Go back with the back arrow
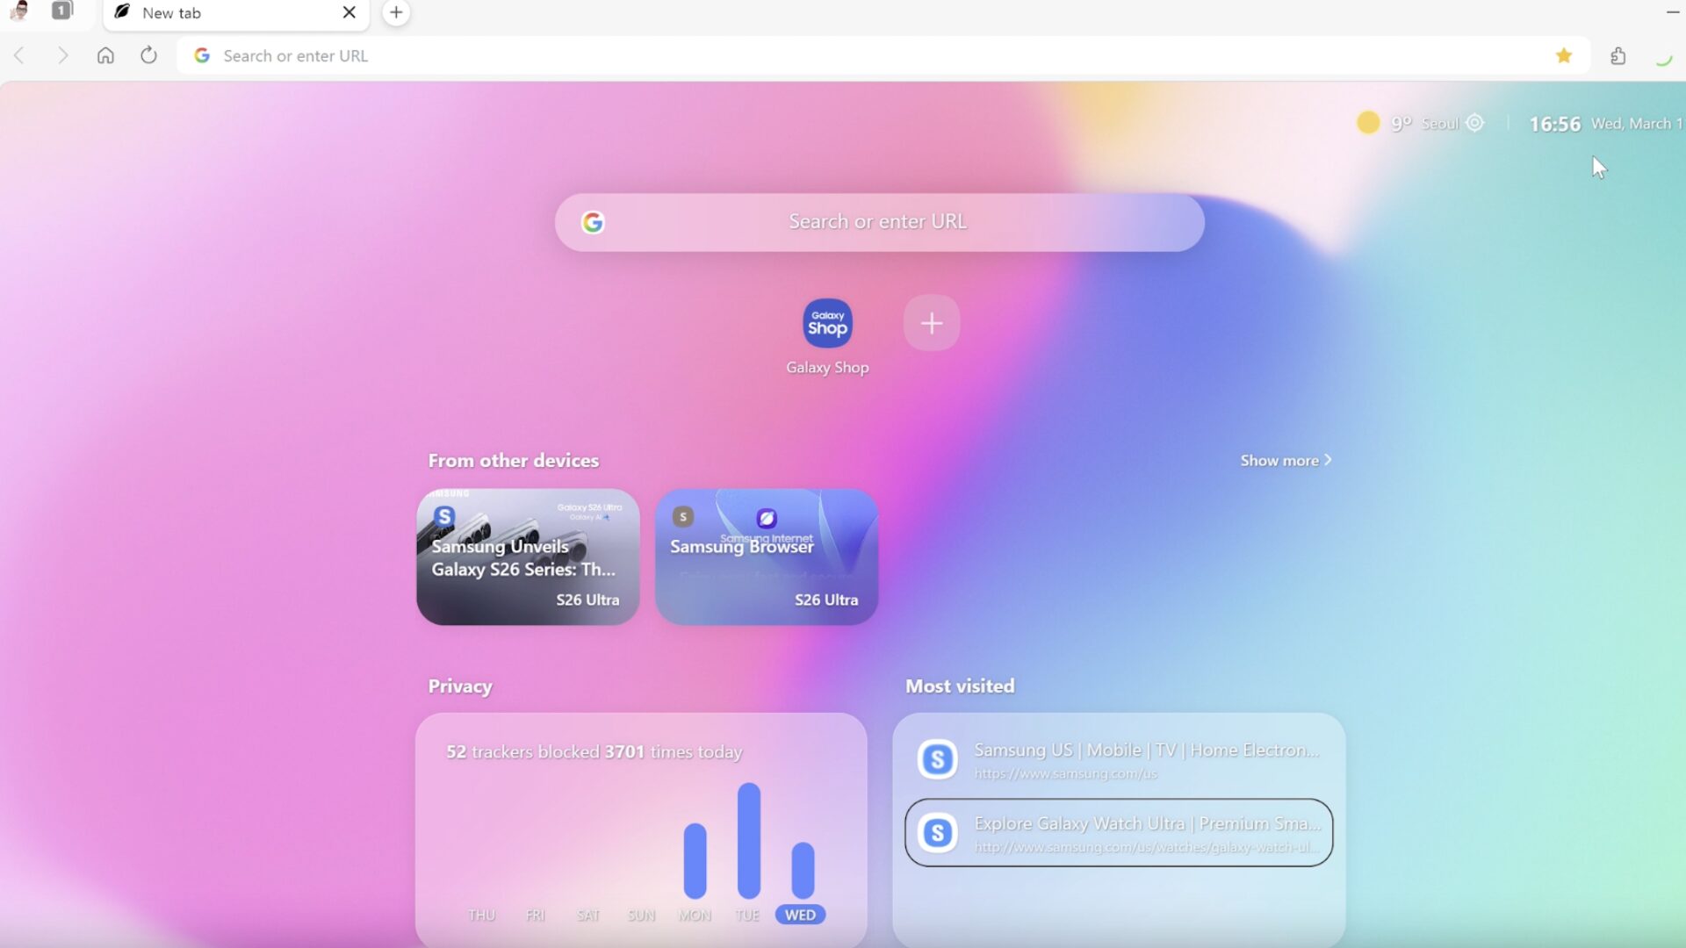Screen dimensions: 1686x948 19,55
